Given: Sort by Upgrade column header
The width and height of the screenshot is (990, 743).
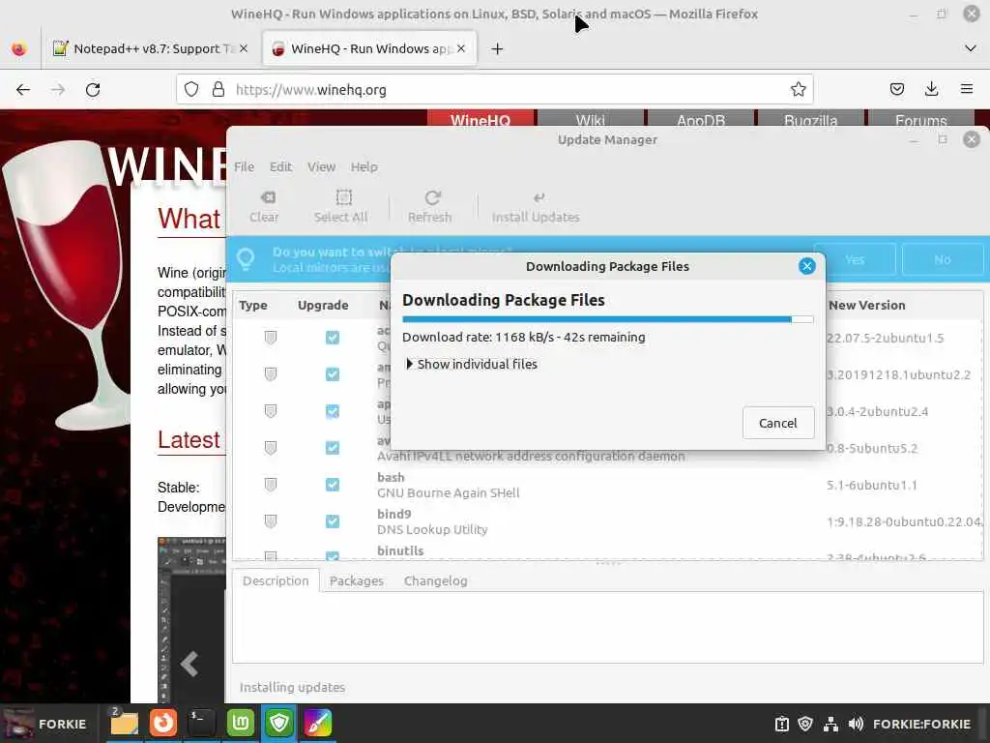Looking at the screenshot, I should coord(323,305).
